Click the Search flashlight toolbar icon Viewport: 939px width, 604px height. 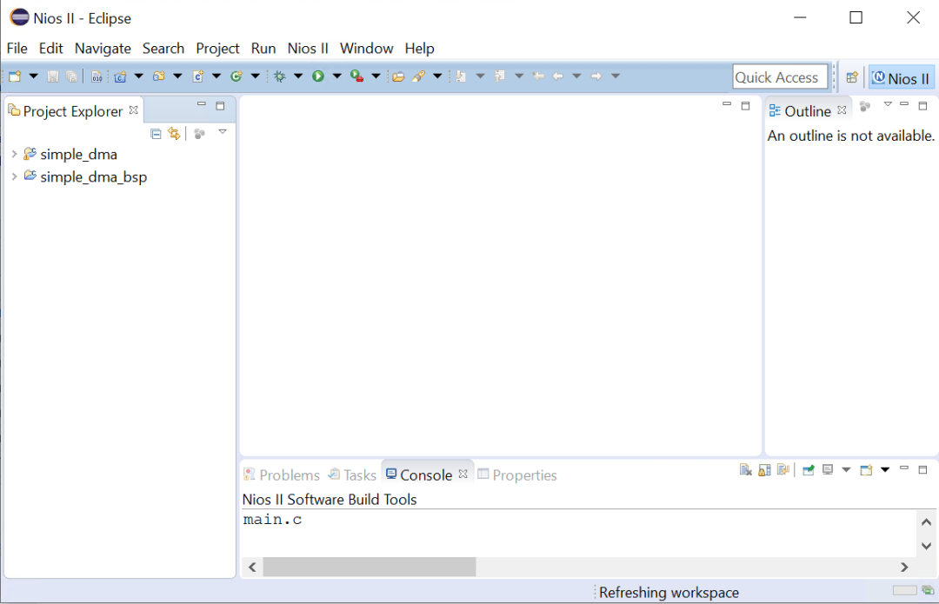418,76
